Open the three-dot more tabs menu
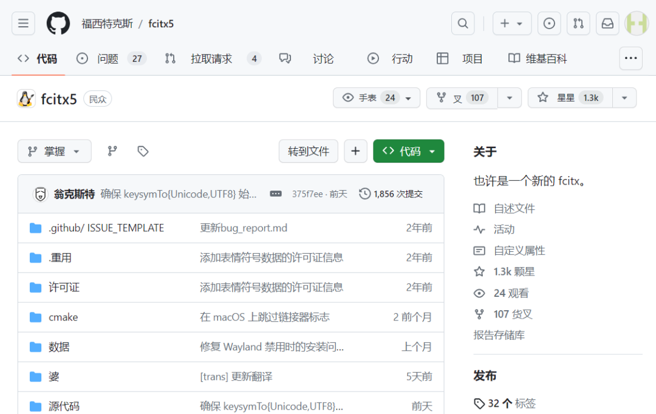 (630, 58)
